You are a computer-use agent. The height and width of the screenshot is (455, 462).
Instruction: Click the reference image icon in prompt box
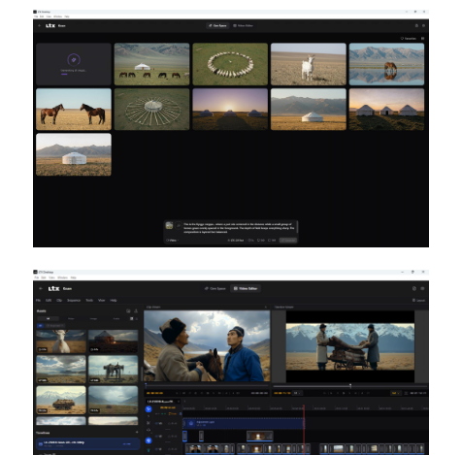pos(169,225)
